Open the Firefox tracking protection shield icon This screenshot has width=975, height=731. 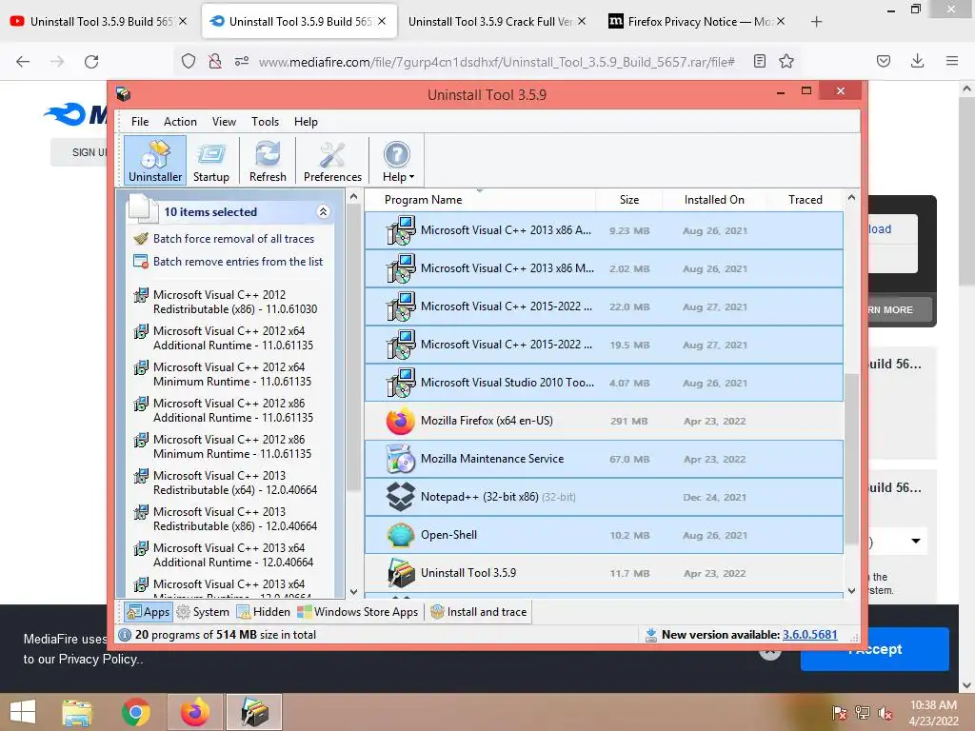(189, 61)
